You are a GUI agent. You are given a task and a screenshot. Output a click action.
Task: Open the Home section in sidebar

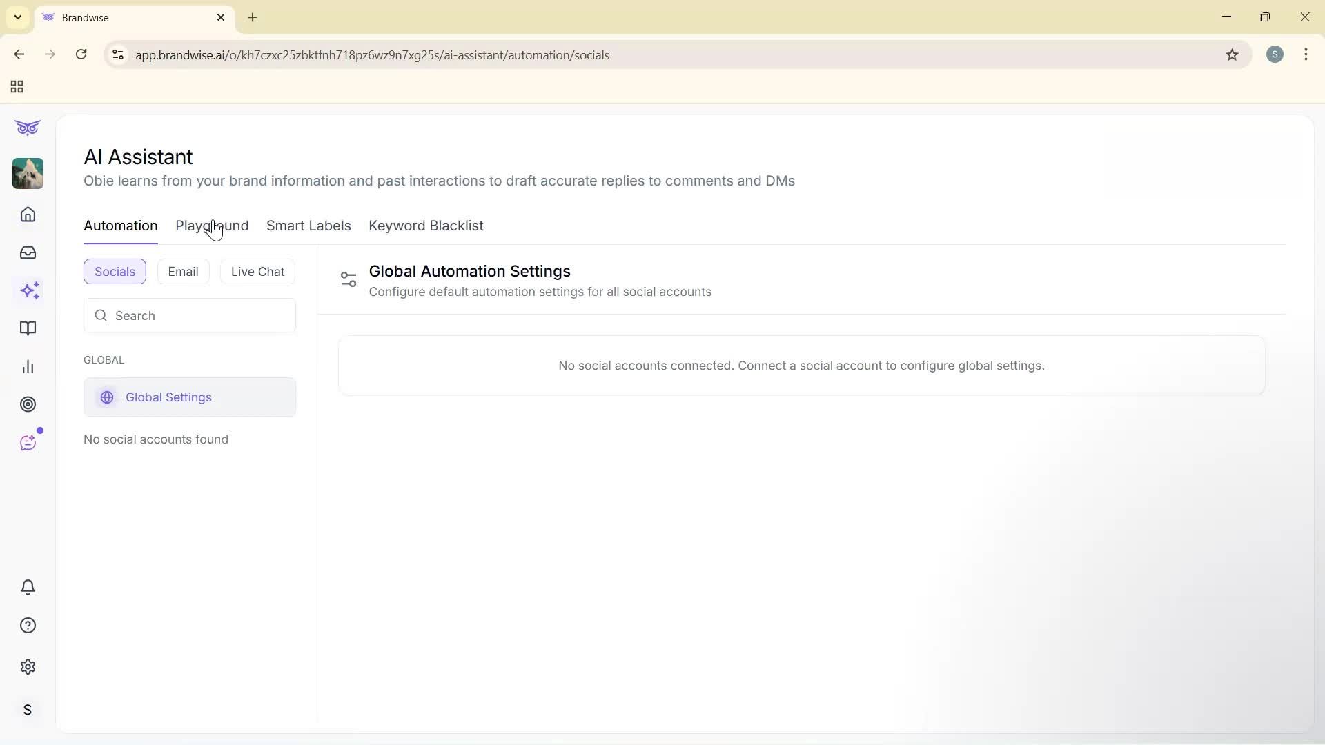click(28, 215)
